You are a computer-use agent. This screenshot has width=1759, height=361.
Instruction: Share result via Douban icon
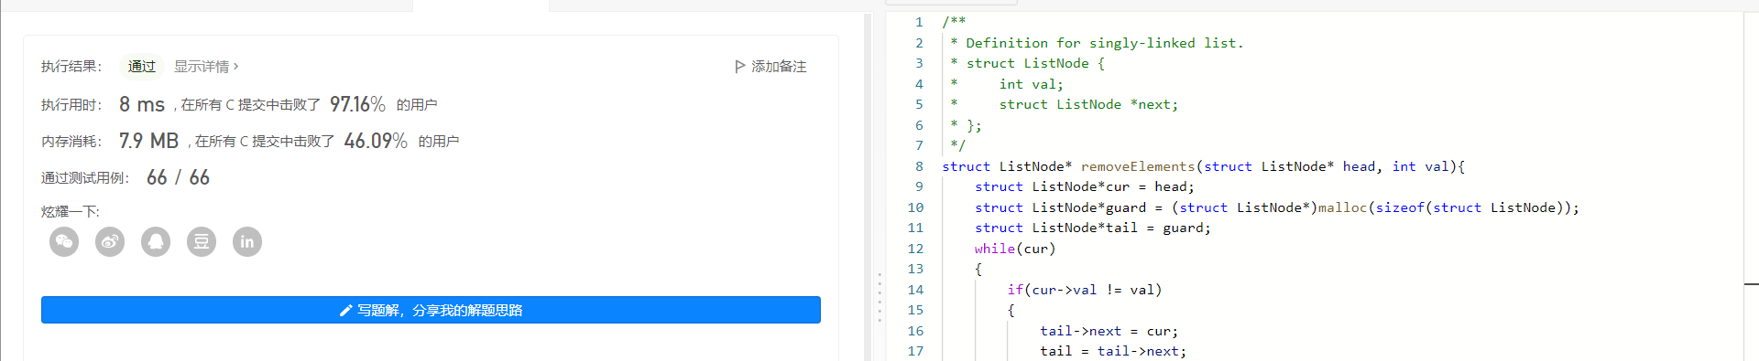coord(202,242)
